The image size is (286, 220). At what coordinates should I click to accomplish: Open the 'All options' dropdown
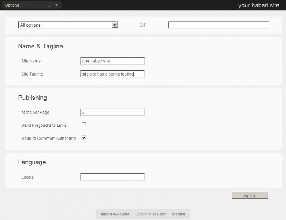pos(68,25)
